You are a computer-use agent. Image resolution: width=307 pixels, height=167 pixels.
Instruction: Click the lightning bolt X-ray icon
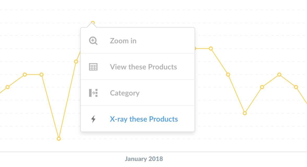[x=93, y=119]
